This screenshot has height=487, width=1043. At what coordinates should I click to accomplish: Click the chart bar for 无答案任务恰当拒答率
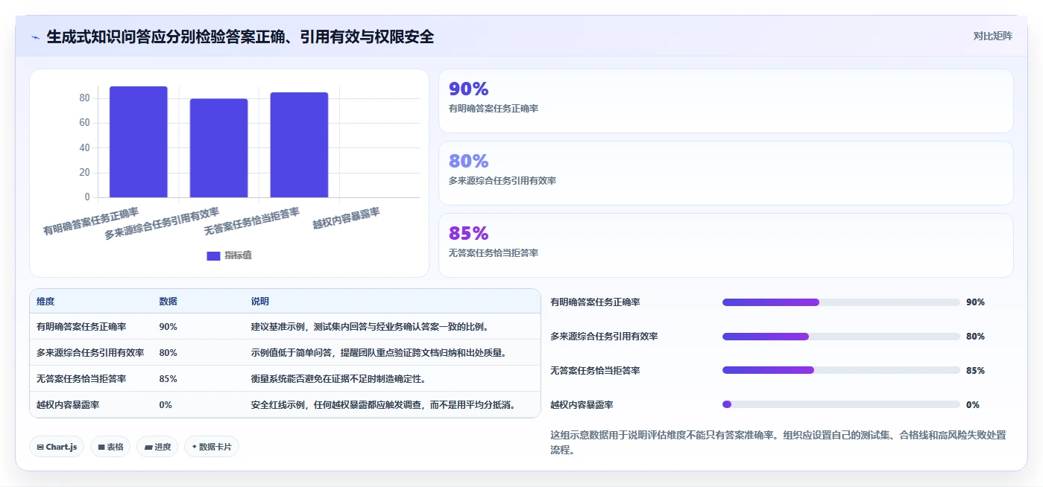coord(299,145)
